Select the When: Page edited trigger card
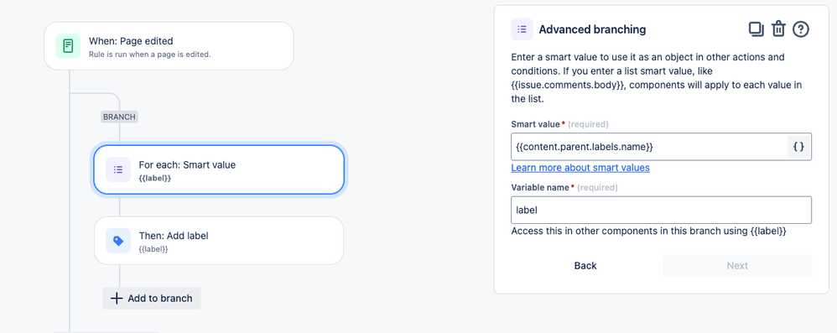837x333 pixels. point(169,46)
